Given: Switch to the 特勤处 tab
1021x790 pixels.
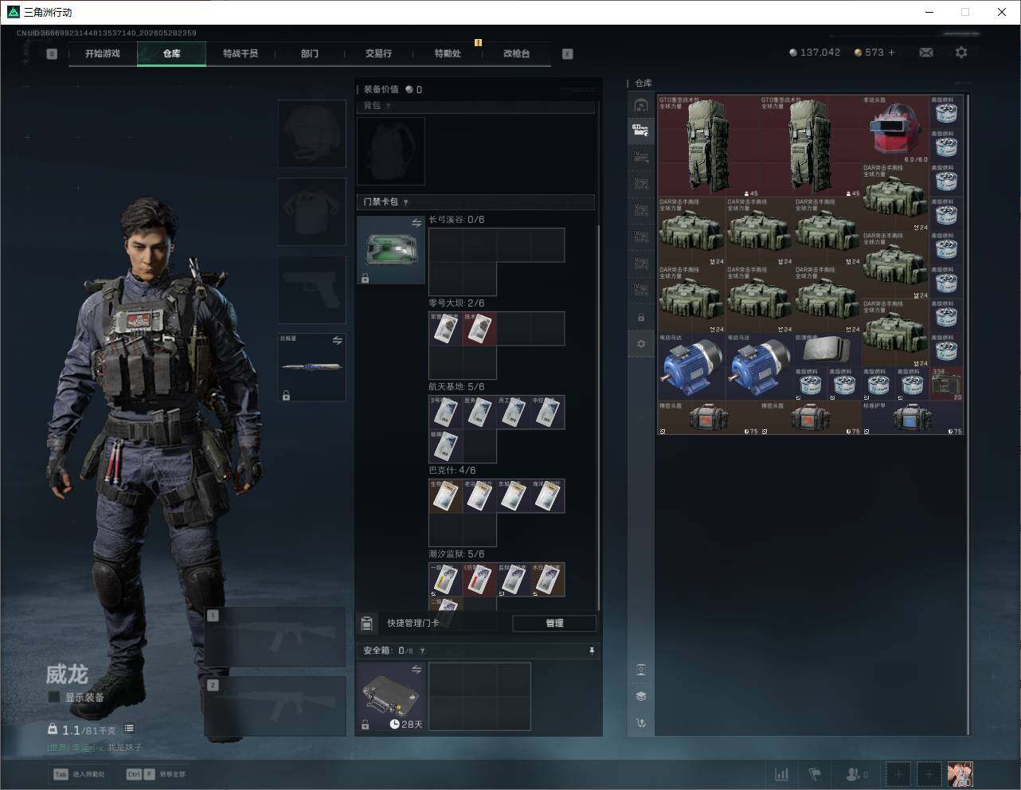Looking at the screenshot, I should tap(448, 53).
